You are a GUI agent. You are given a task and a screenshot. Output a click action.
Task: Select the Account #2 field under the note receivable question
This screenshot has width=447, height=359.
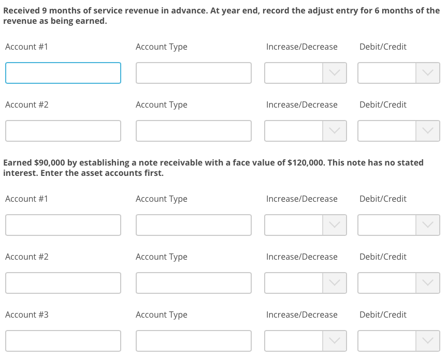coord(63,283)
